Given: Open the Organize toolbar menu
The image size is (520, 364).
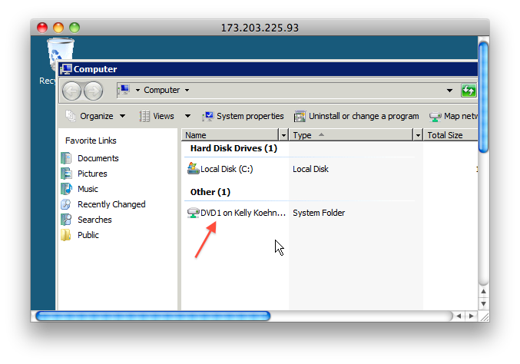Looking at the screenshot, I should (96, 116).
